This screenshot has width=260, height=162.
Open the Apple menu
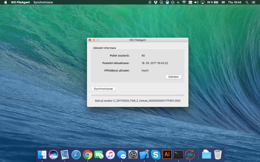(6, 2)
